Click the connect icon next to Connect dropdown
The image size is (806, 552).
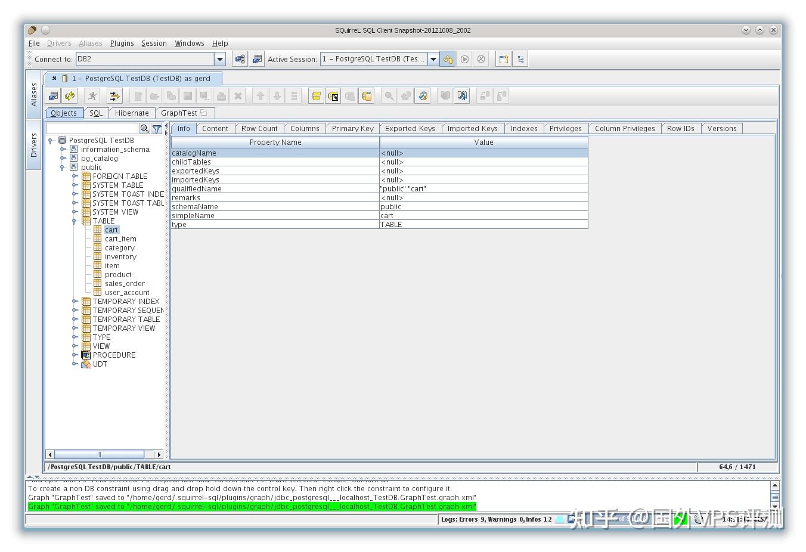(240, 58)
